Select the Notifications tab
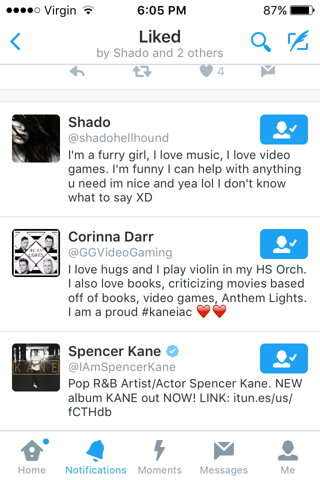 96,456
